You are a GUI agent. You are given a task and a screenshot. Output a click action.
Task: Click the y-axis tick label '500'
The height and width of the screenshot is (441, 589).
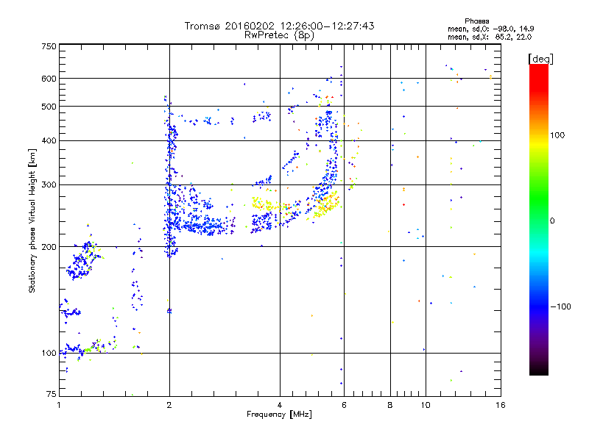[49, 107]
